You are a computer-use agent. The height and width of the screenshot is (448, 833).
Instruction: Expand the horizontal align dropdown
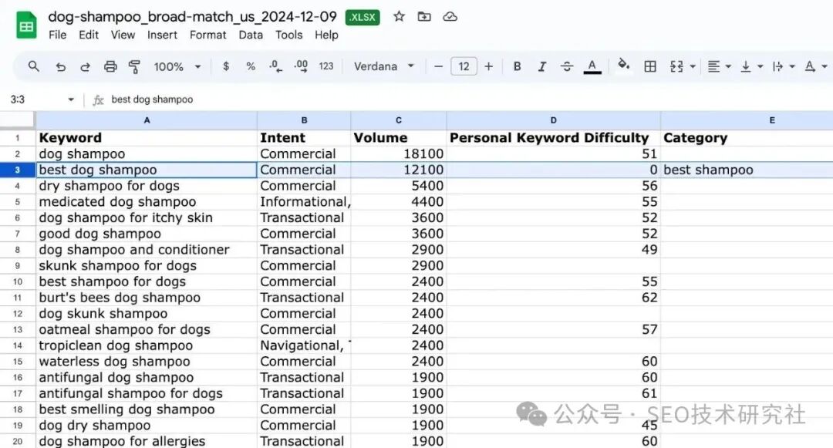719,66
